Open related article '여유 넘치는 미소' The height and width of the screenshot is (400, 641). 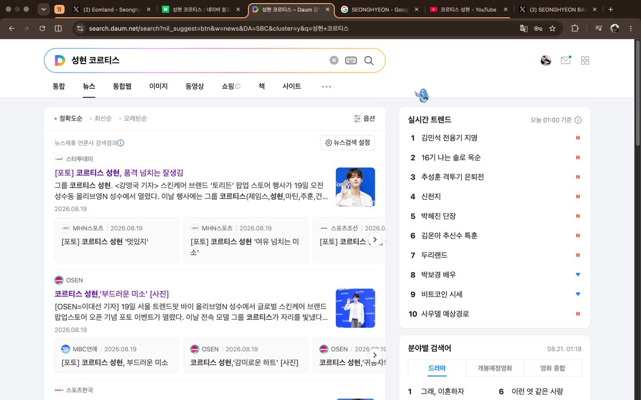[245, 246]
